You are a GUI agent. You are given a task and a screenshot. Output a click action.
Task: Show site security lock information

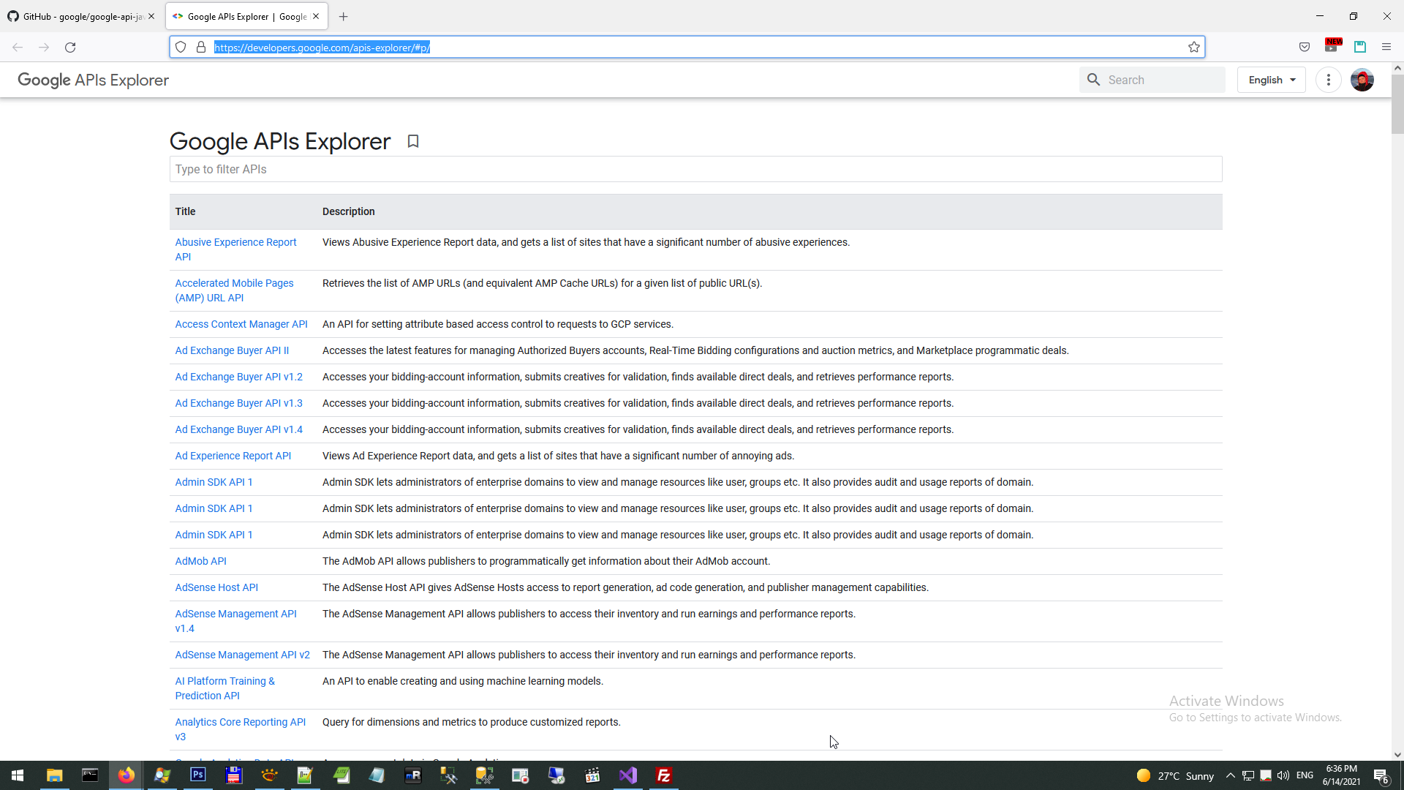coord(201,48)
